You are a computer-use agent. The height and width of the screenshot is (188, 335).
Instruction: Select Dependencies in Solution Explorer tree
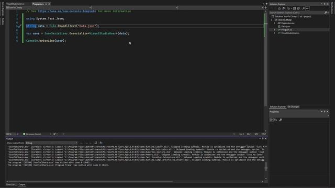287,23
